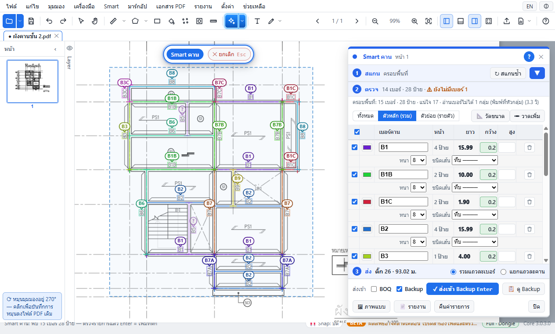Click the purple B1 color swatch
This screenshot has width=555, height=334.
368,147
